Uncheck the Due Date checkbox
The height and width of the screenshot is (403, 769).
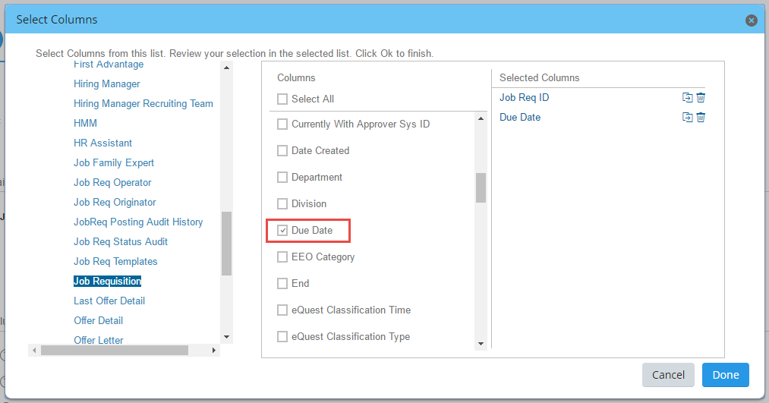coord(282,231)
